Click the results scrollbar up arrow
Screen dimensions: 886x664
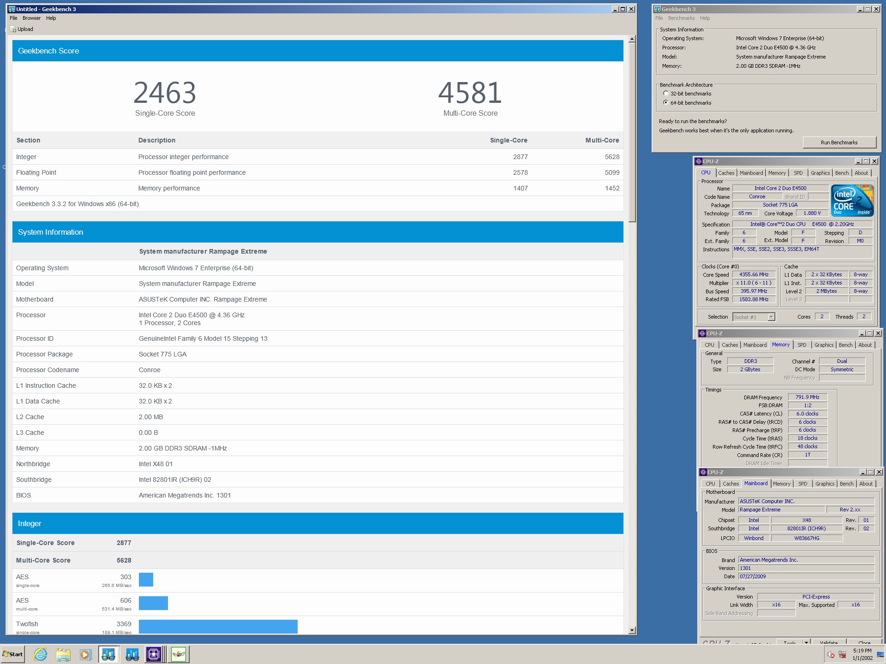(632, 39)
